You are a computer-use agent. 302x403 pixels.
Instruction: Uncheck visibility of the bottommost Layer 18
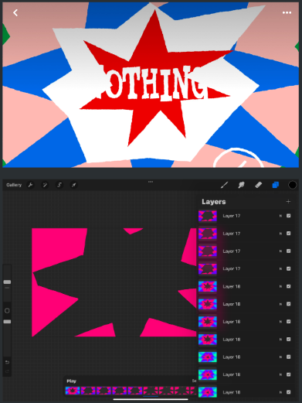pos(289,392)
